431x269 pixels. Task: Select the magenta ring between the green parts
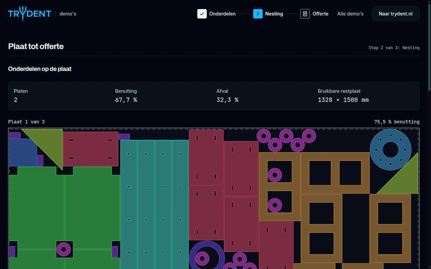(64, 249)
